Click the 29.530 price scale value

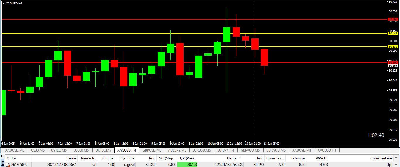tap(393, 140)
